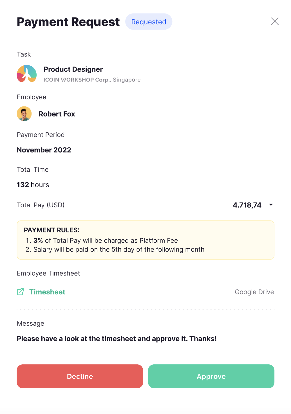
Task: Click the 132 hours total time
Action: tap(33, 185)
